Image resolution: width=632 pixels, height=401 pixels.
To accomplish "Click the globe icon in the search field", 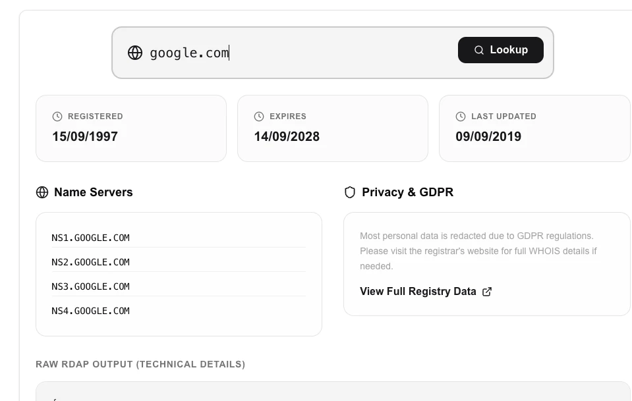I will (135, 53).
